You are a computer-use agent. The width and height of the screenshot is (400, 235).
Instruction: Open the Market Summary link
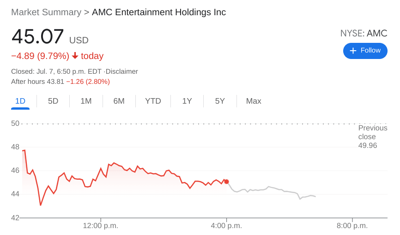click(x=46, y=12)
